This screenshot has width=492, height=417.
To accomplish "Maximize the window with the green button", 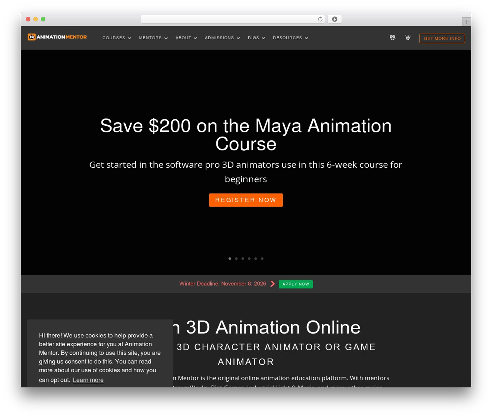I will click(x=43, y=19).
